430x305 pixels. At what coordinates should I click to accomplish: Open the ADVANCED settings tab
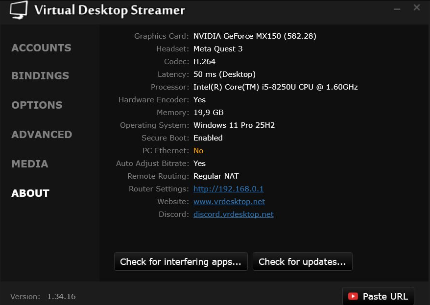click(42, 134)
